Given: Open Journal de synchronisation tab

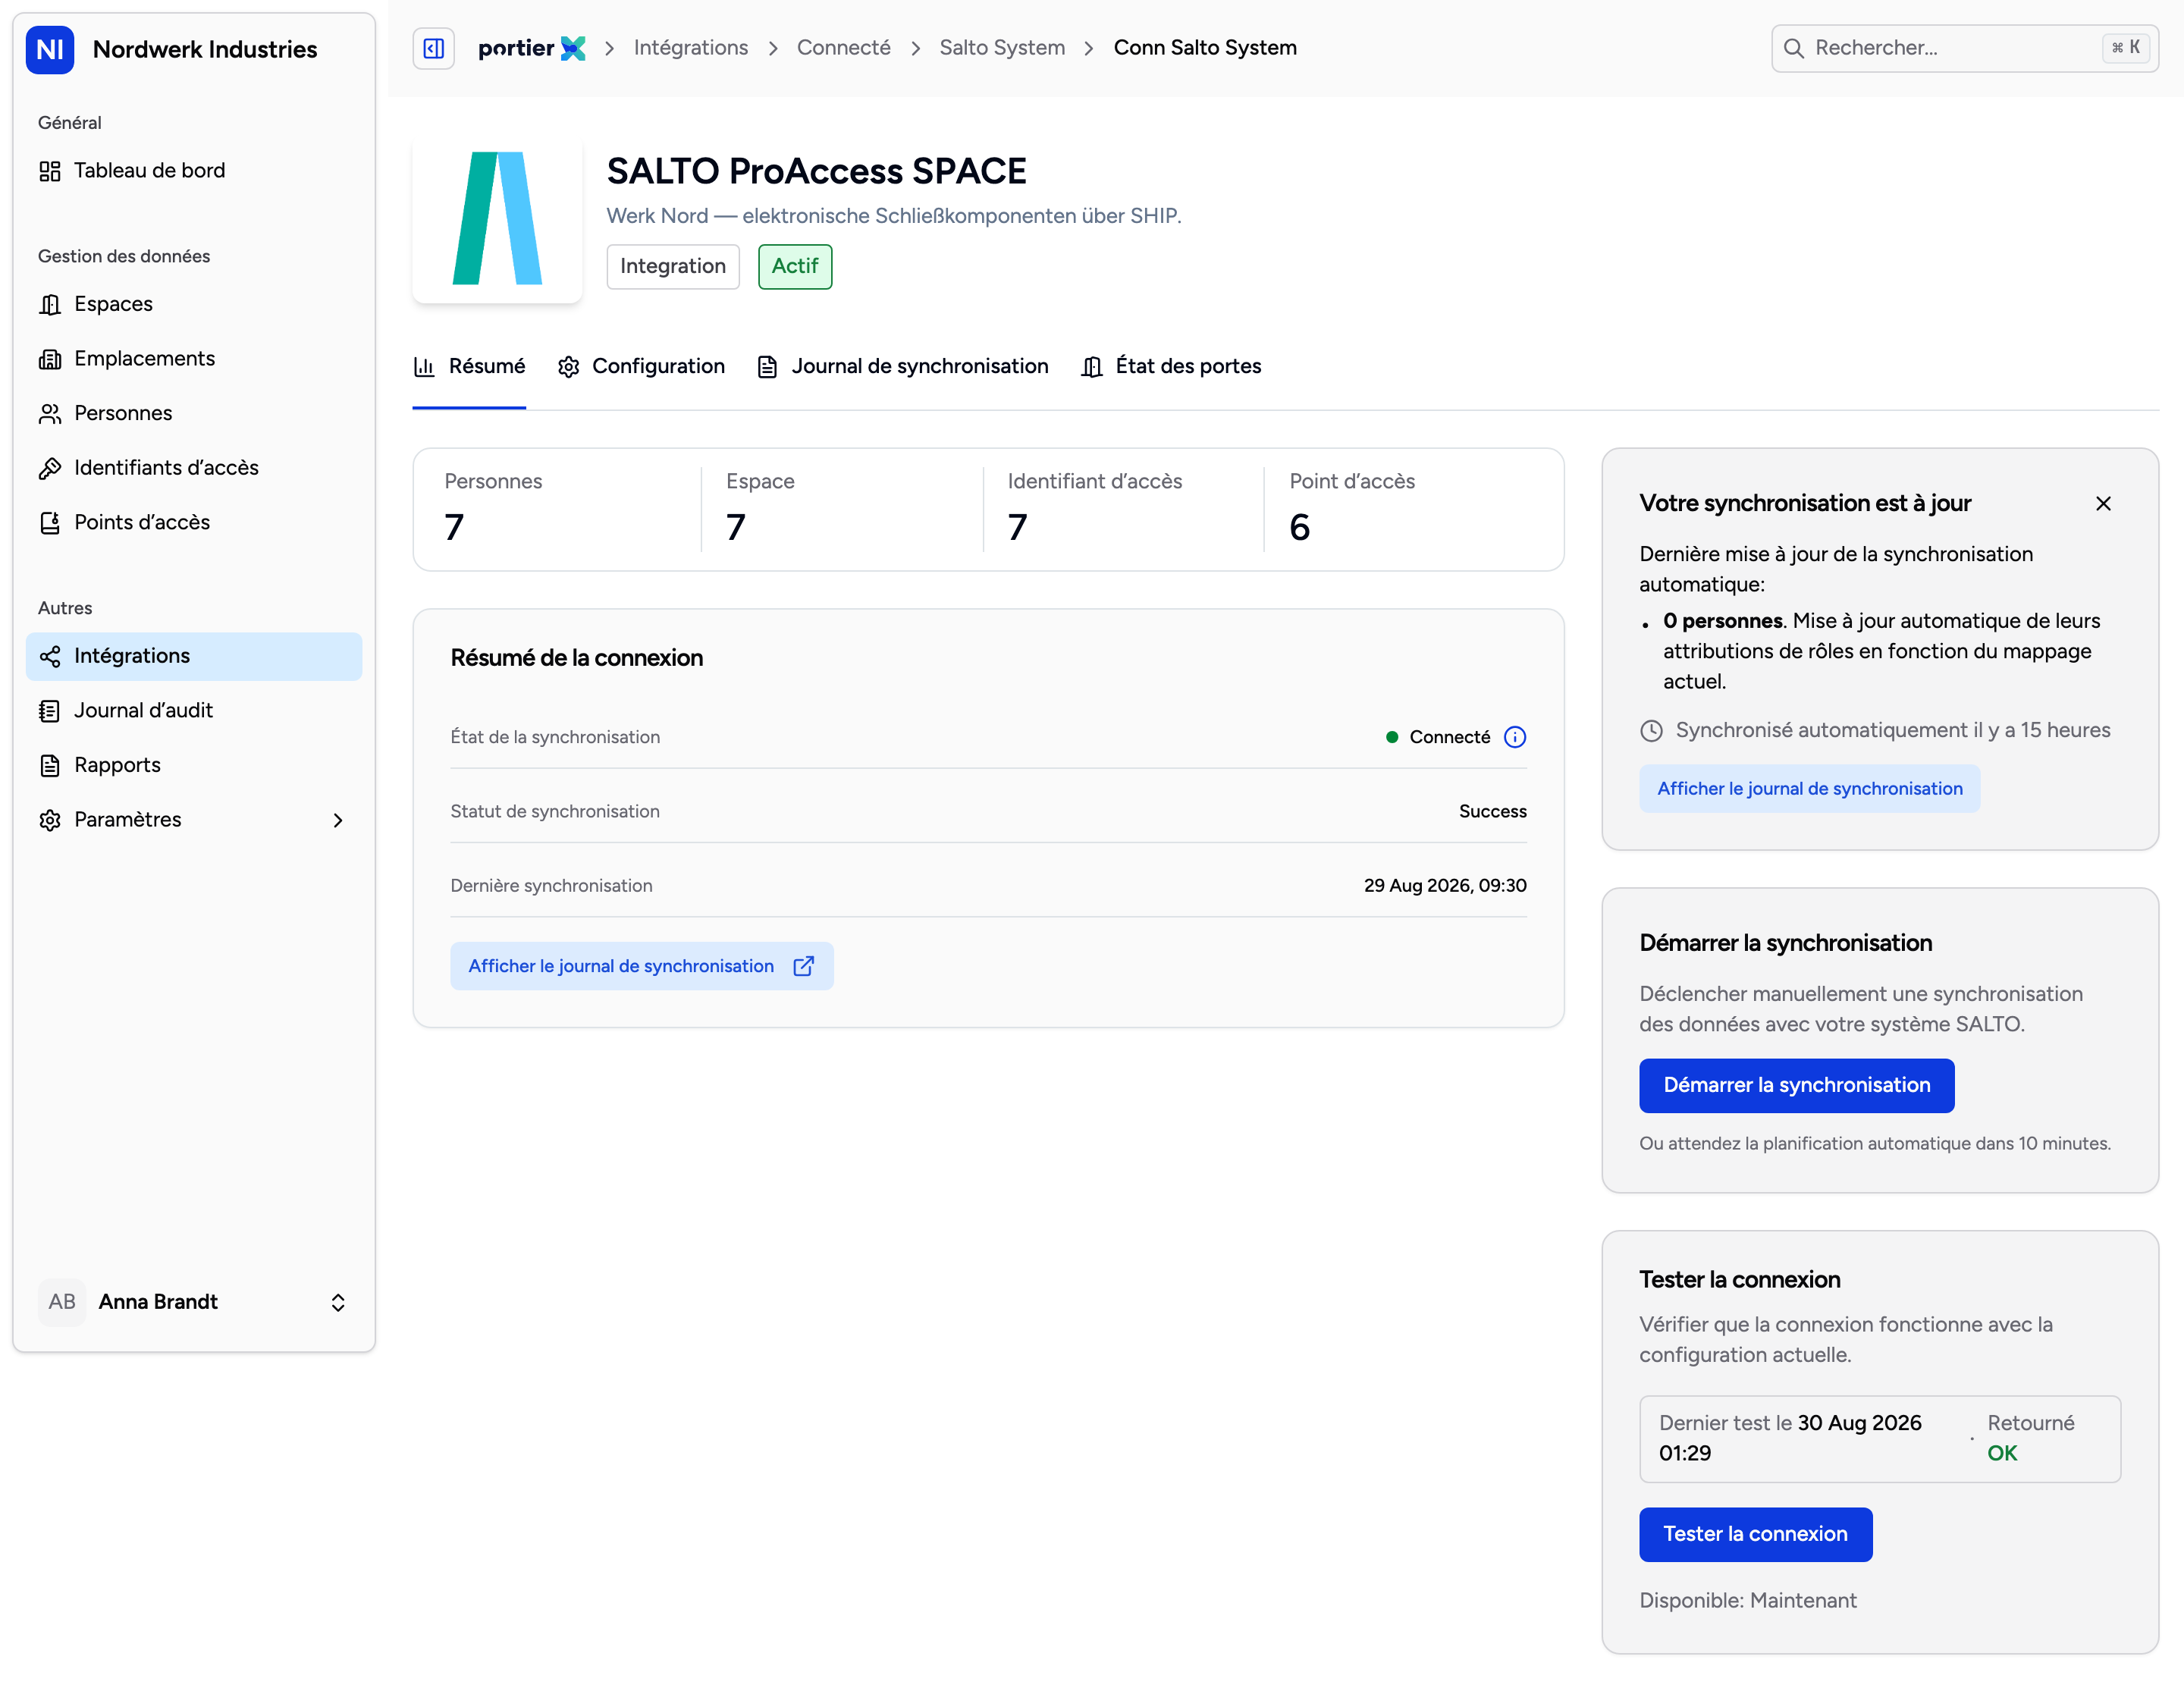Looking at the screenshot, I should (903, 367).
